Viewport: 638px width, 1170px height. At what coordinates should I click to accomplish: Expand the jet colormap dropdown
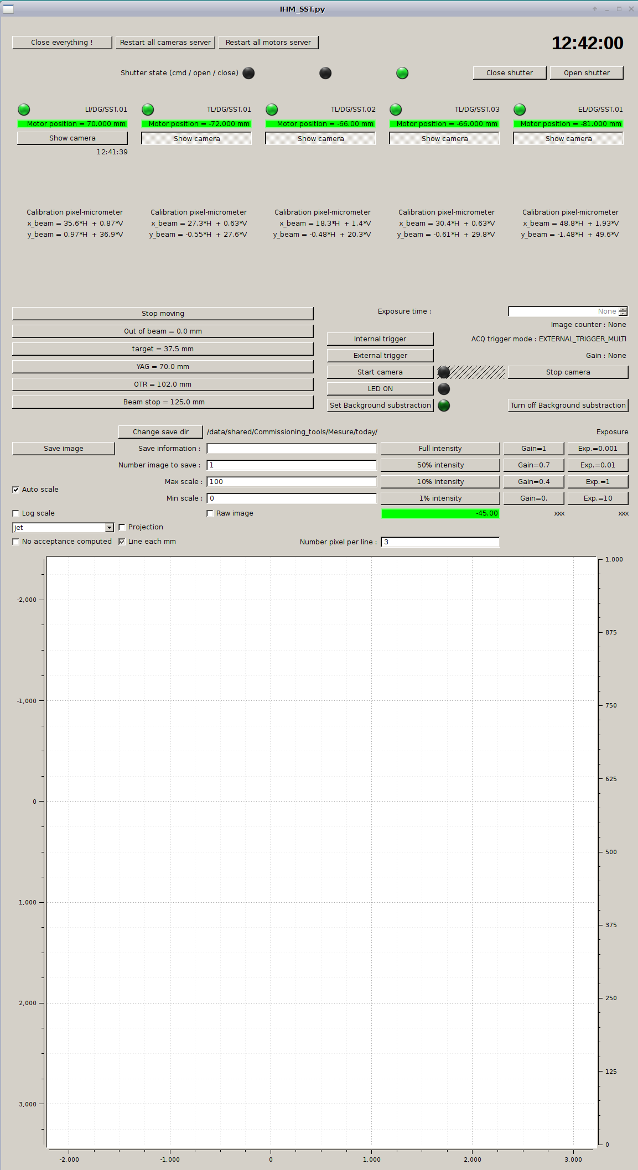(x=109, y=528)
